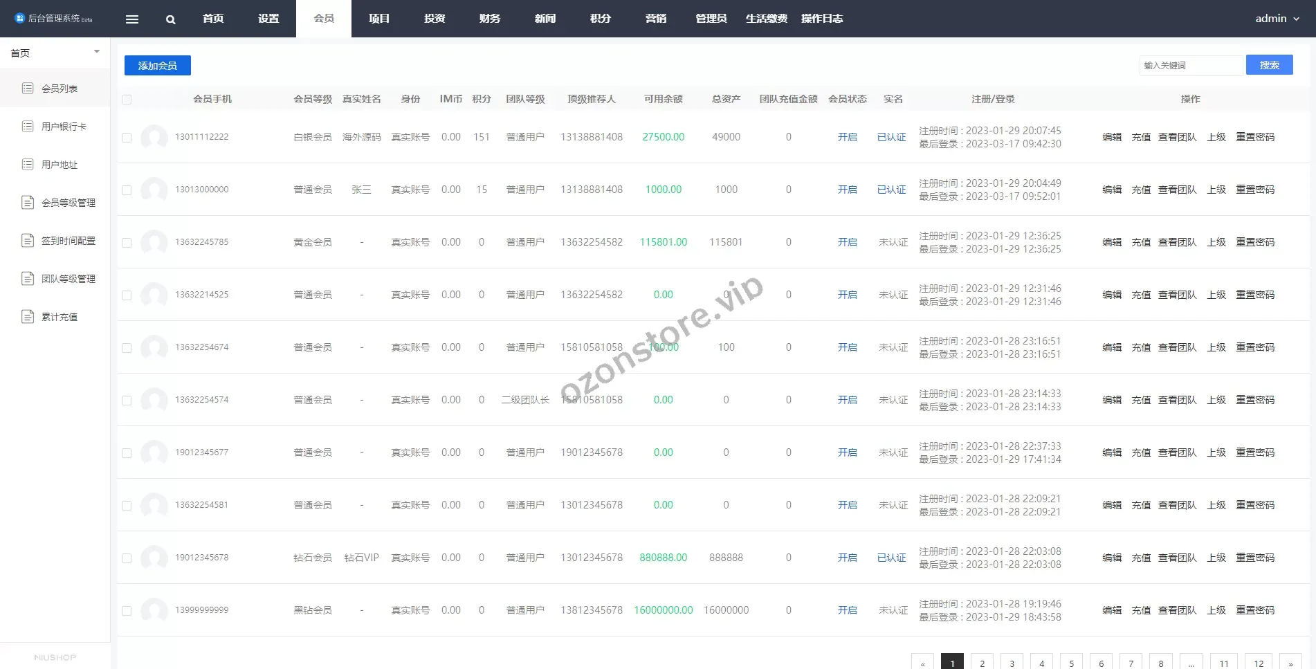The height and width of the screenshot is (669, 1316).
Task: Click the 用户银行卡 sidebar icon
Action: coord(28,126)
